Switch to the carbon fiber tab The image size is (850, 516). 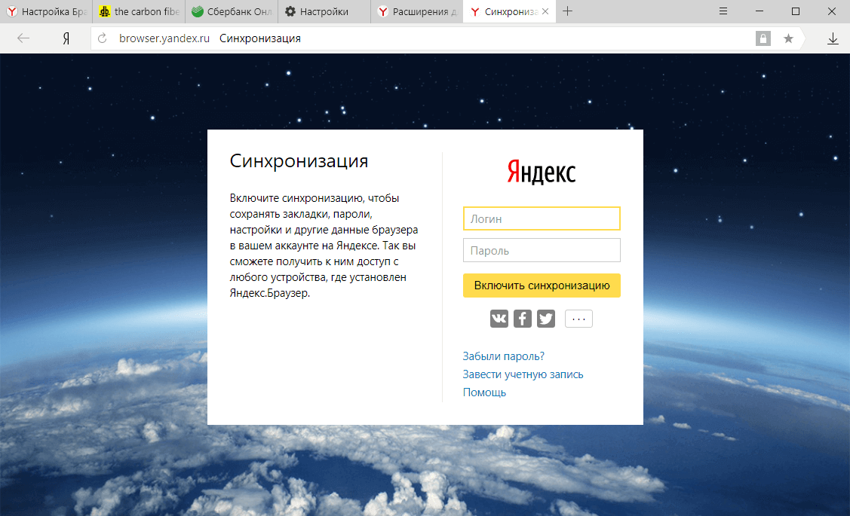coord(139,11)
